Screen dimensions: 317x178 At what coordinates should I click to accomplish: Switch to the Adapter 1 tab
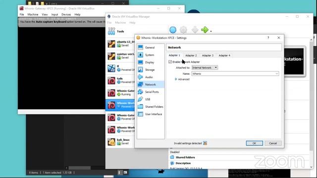coord(174,55)
